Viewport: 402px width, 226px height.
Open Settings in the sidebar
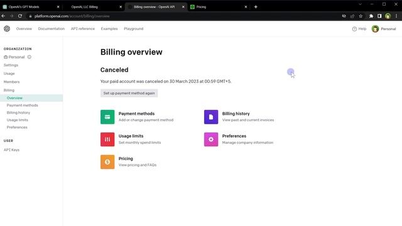11,65
